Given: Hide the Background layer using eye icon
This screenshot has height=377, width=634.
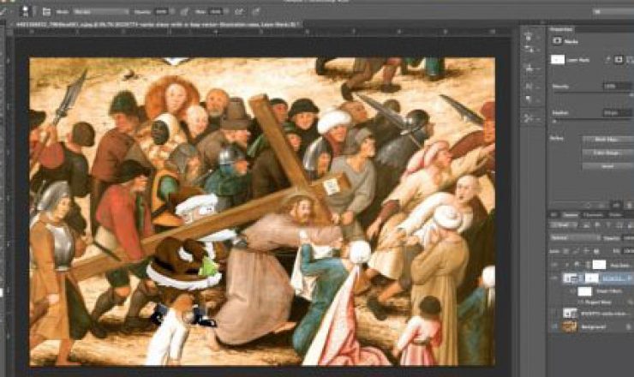Looking at the screenshot, I should (x=553, y=328).
